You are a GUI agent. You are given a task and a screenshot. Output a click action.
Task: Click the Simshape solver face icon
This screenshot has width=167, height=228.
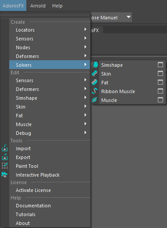pos(95,65)
